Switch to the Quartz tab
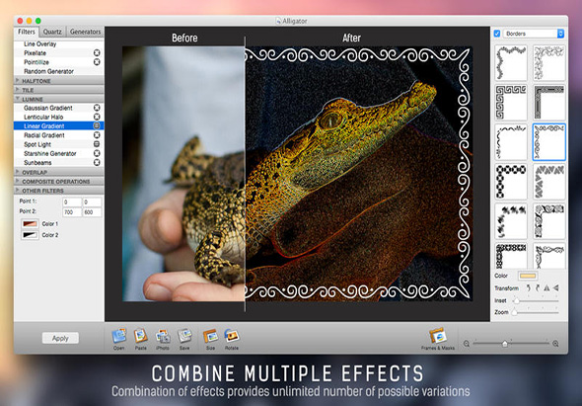This screenshot has width=582, height=406. tap(52, 32)
